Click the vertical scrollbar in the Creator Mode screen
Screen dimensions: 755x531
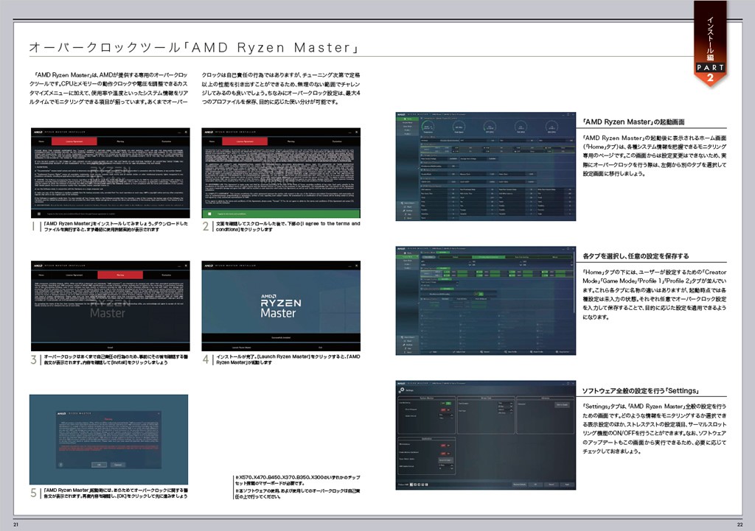tap(574, 282)
